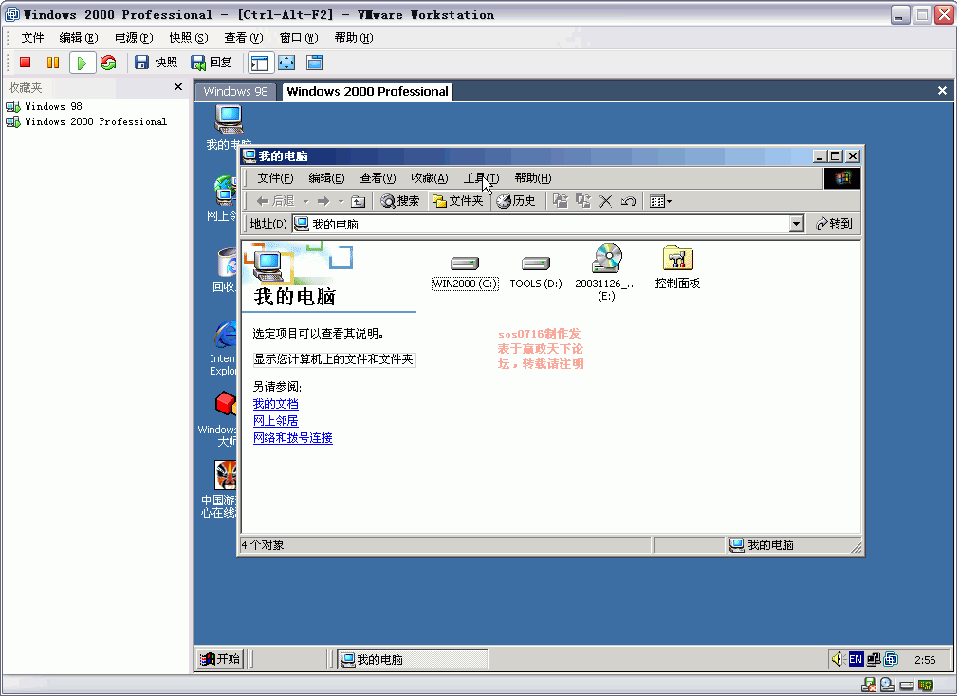Screen dimensions: 959x696
Task: Go up one folder level
Action: pyautogui.click(x=359, y=201)
